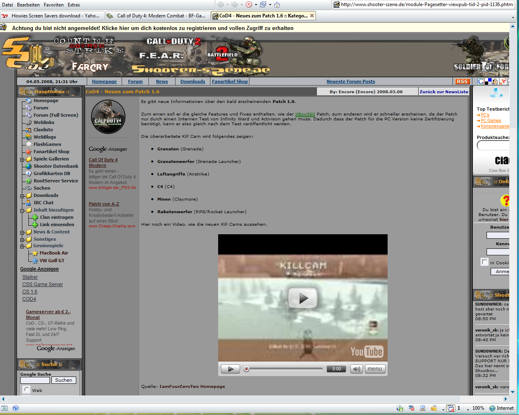Image resolution: width=519 pixels, height=415 pixels.
Task: Click the Mister Wong face bookmark icon
Action: tap(495, 81)
